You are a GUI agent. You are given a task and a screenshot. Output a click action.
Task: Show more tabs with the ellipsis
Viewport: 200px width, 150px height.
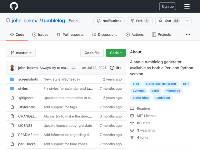188,35
